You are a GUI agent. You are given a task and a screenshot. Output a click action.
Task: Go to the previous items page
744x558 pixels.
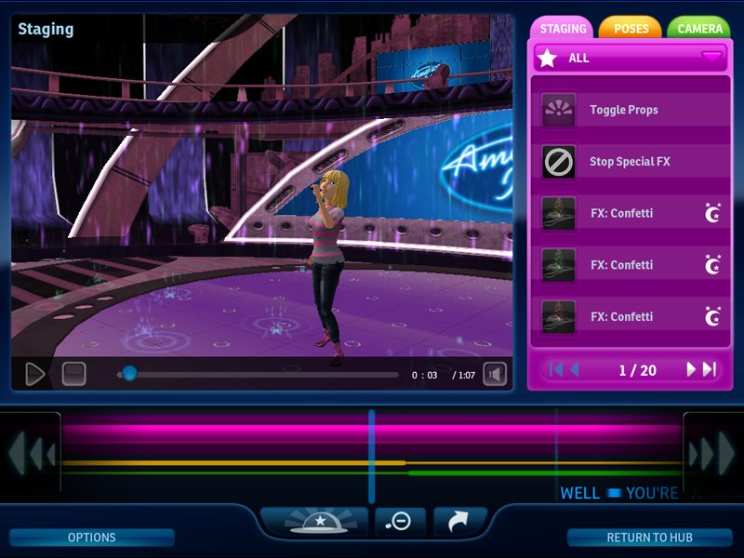pos(575,369)
